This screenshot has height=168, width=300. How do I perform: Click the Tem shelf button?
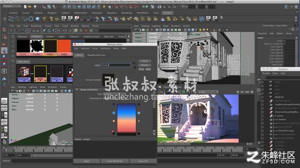[x=64, y=19]
